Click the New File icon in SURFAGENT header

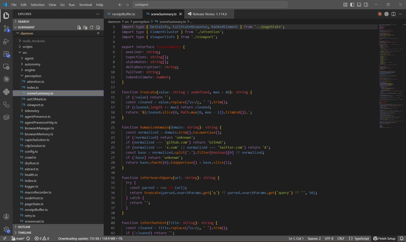pos(79,27)
